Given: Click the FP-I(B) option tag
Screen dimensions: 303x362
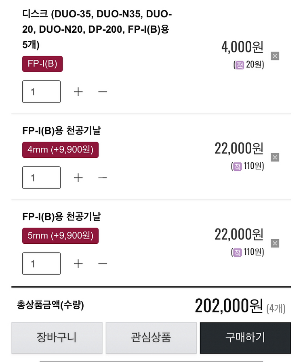Looking at the screenshot, I should click(x=42, y=64).
